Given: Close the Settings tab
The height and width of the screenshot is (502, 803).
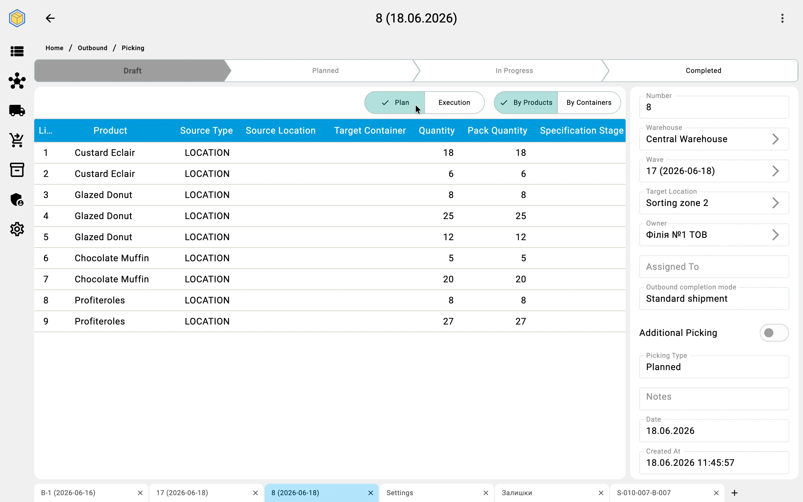Looking at the screenshot, I should (486, 493).
